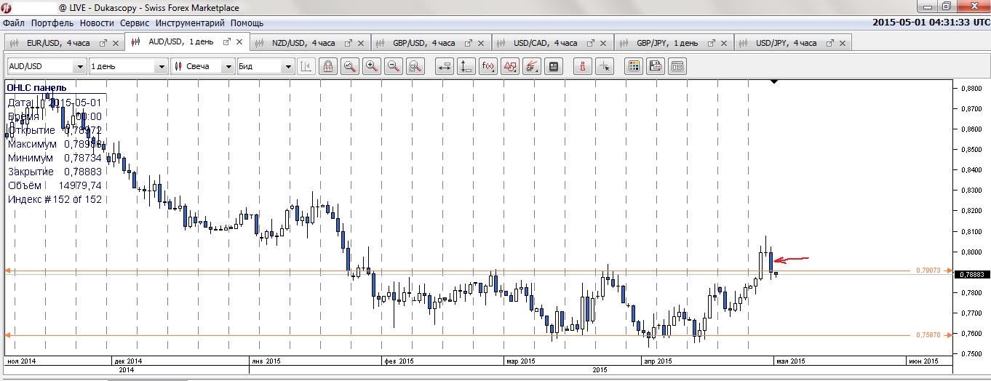Click the zoom in magnifier icon

coord(372,67)
